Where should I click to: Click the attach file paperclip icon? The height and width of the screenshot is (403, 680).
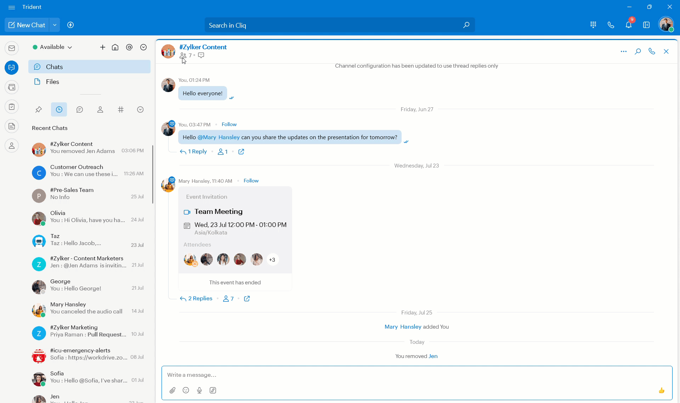(x=172, y=390)
